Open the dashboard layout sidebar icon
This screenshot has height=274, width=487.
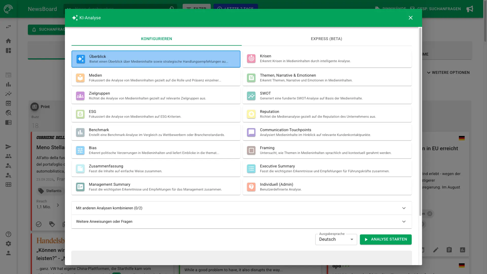8,51
